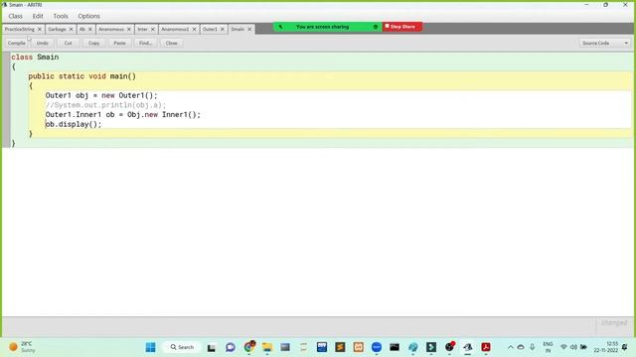Screen dimensions: 636x357
Task: Open Task View from taskbar
Action: (212, 347)
